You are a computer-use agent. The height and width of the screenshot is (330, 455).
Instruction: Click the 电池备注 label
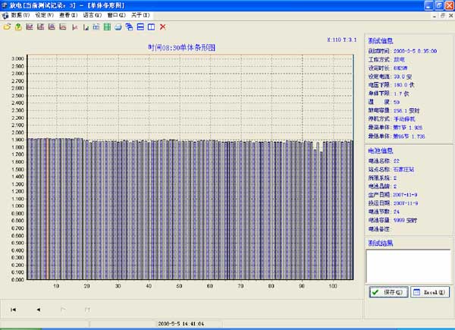pos(380,229)
